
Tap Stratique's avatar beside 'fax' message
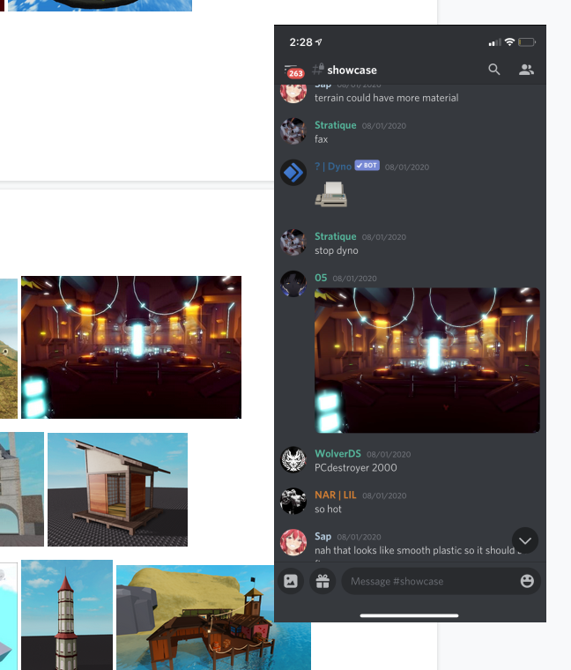pos(293,131)
